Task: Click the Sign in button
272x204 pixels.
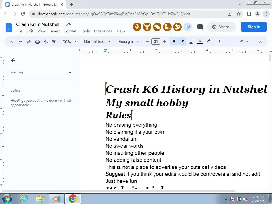Action: 254,27
